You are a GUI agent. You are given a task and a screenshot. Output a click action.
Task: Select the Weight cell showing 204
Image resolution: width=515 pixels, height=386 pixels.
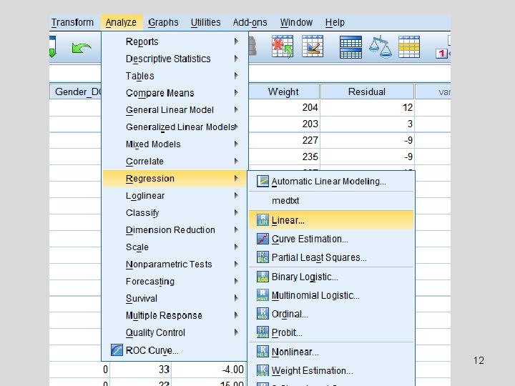284,107
